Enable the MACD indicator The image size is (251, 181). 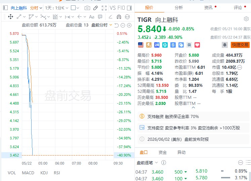(x=28, y=173)
